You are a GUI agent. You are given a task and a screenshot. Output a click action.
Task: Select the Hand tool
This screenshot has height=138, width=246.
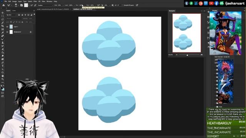point(3,76)
